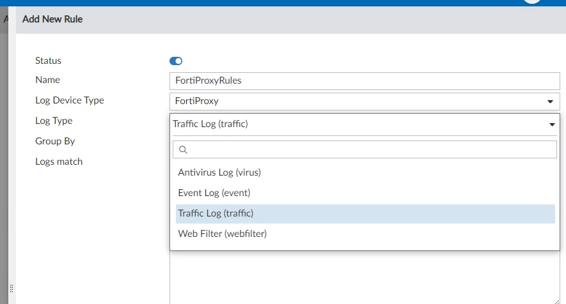
Task: Click the Log Type dropdown arrow
Action: coord(552,125)
